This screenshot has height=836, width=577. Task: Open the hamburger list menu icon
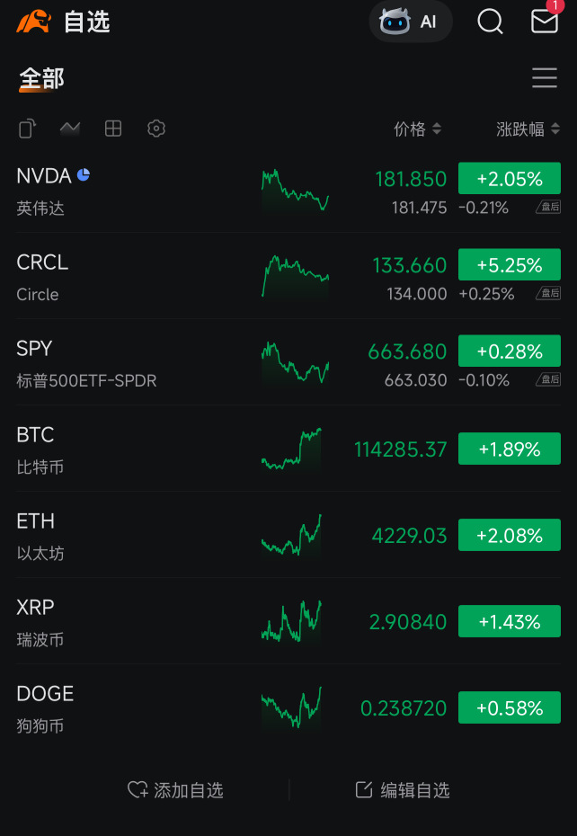click(x=545, y=78)
